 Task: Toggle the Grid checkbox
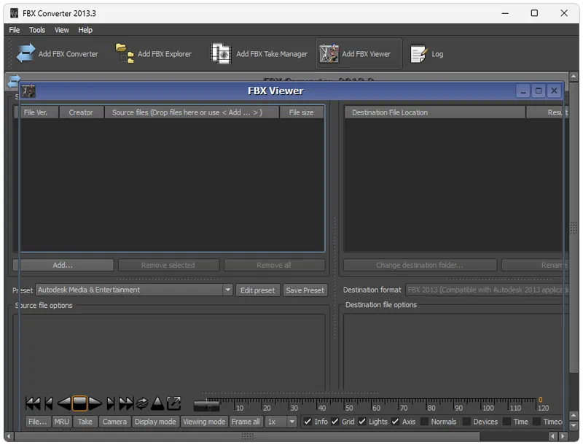[334, 422]
